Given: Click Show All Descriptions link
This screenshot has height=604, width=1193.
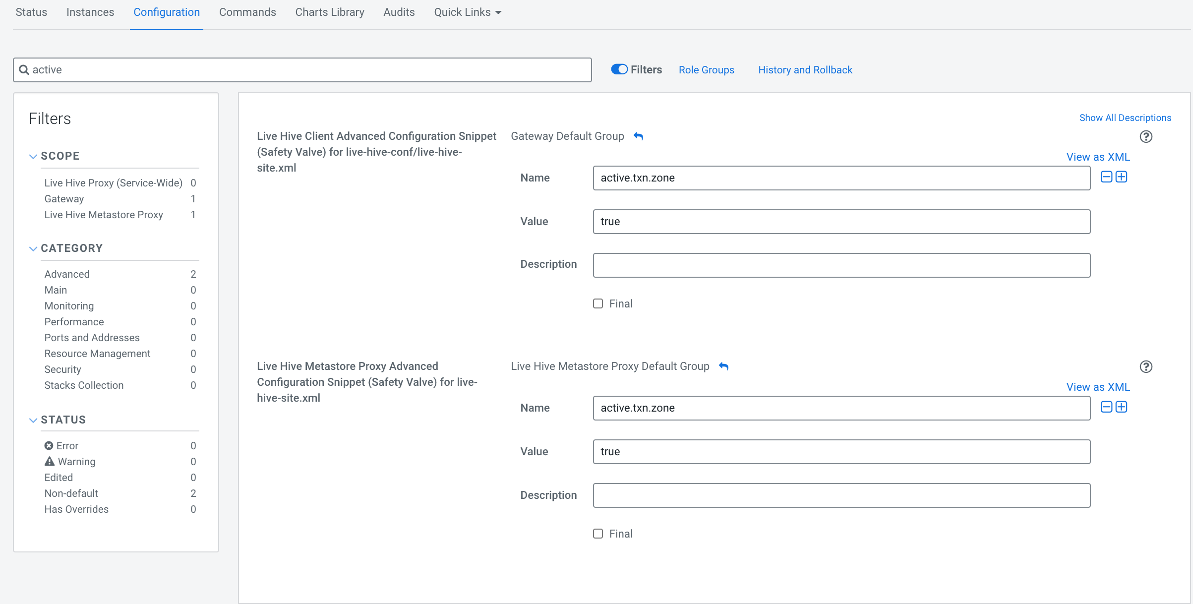Looking at the screenshot, I should (1125, 118).
